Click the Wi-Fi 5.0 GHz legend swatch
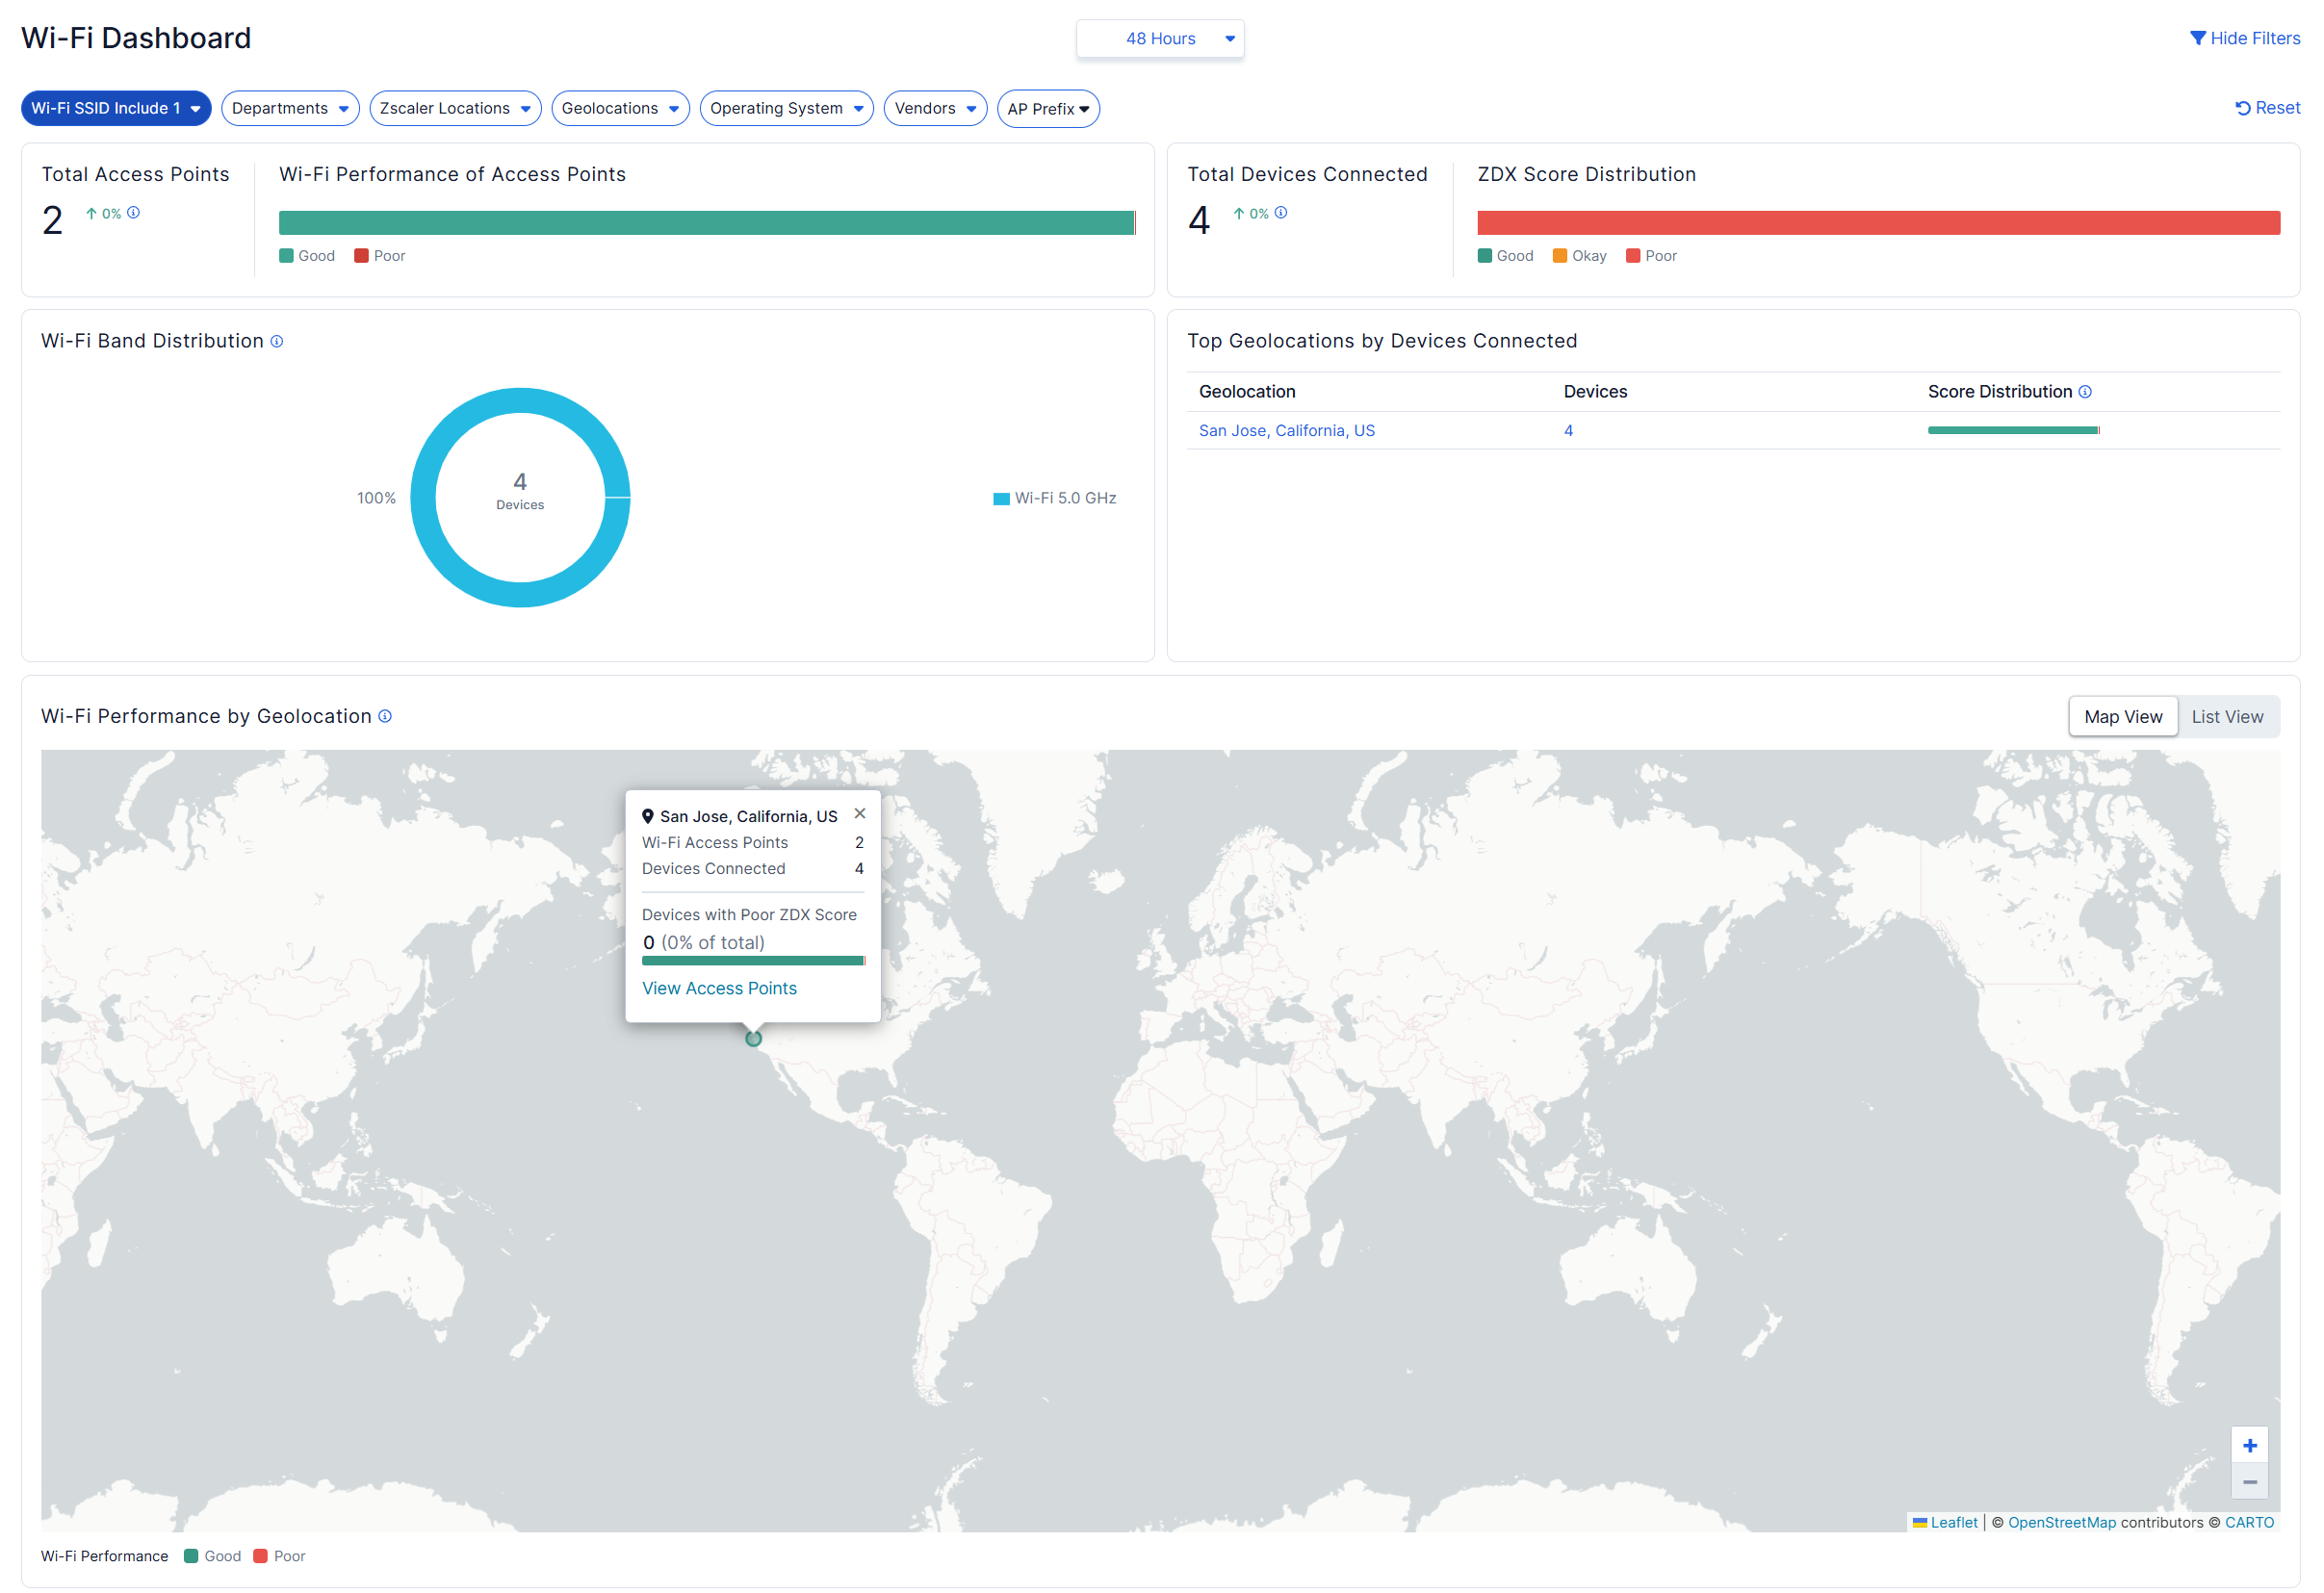 1001,499
